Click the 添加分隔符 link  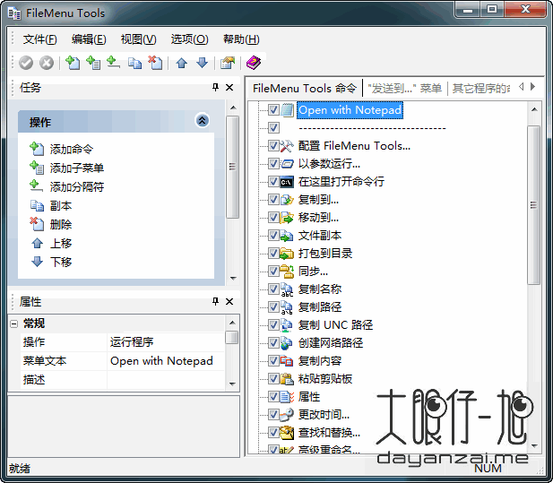point(76,186)
